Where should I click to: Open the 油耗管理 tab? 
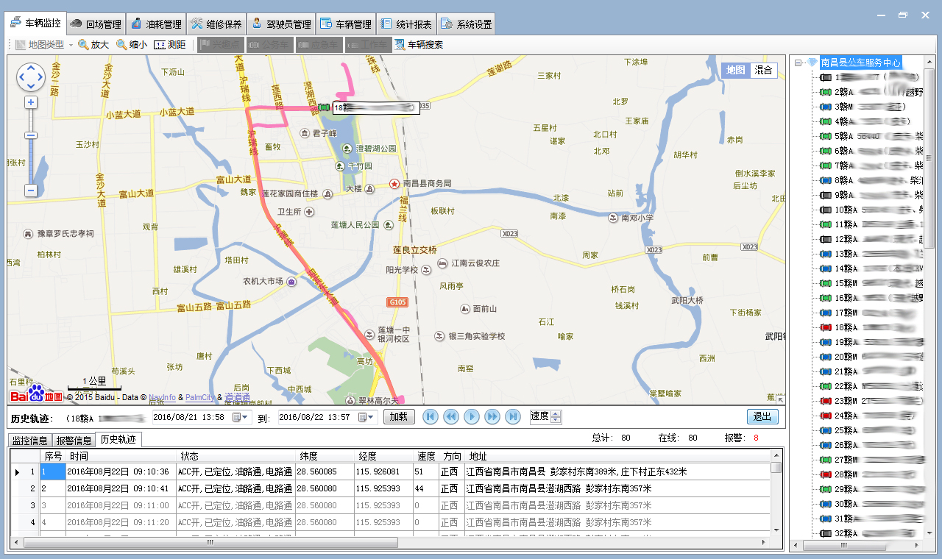point(156,24)
